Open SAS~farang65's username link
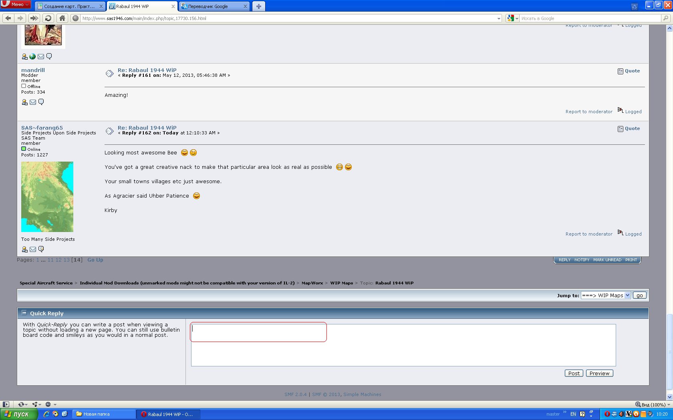Screen dimensions: 673x420 42,128
